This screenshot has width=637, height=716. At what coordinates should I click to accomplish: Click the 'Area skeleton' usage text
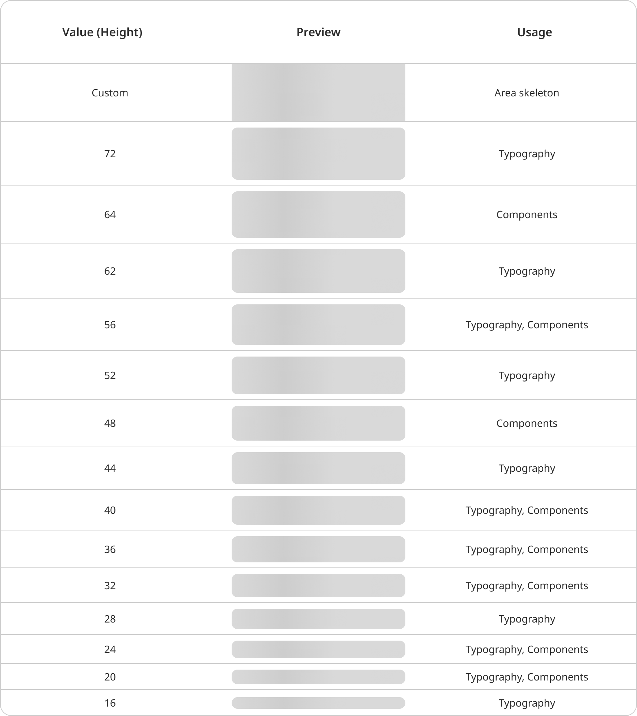[x=527, y=93]
